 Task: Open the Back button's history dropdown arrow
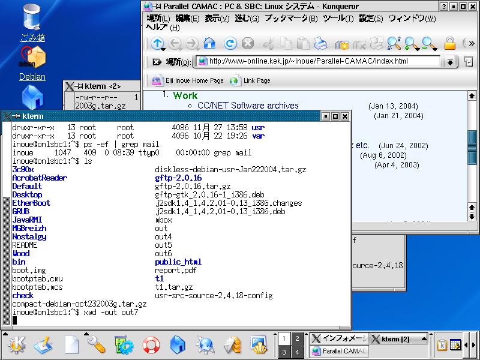(x=181, y=49)
